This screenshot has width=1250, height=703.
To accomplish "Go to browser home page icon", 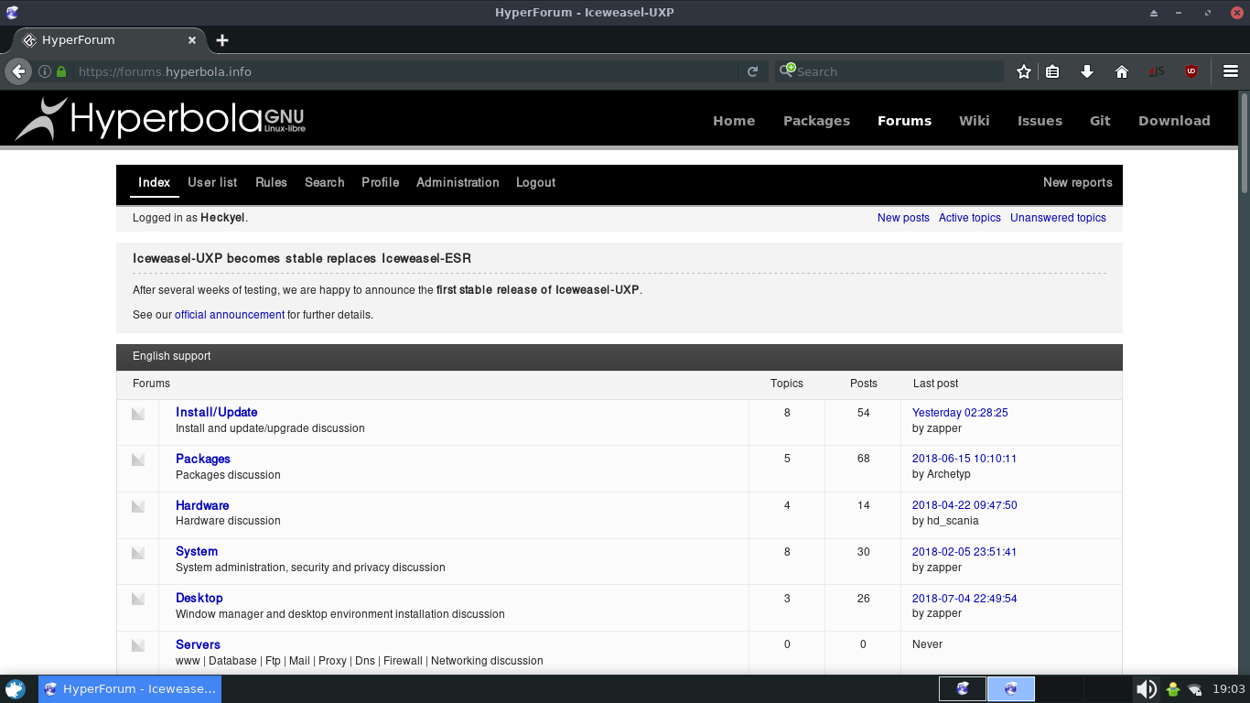I will [x=1122, y=71].
